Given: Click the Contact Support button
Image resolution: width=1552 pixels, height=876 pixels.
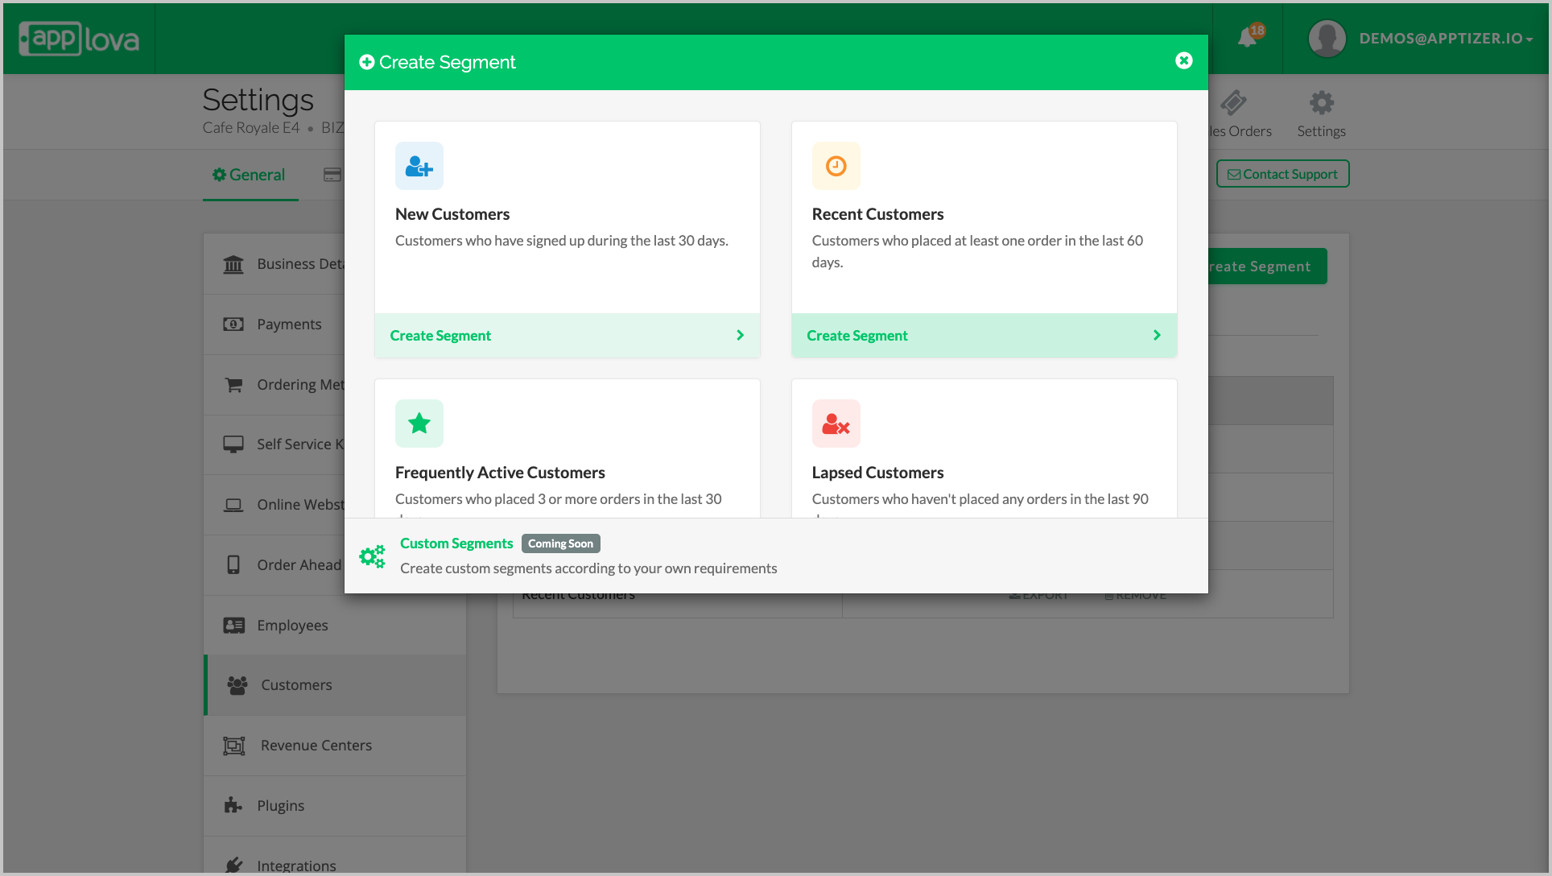Looking at the screenshot, I should click(x=1282, y=174).
